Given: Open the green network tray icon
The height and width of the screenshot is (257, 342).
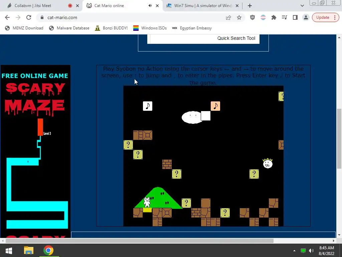Looking at the screenshot, I should point(303,251).
